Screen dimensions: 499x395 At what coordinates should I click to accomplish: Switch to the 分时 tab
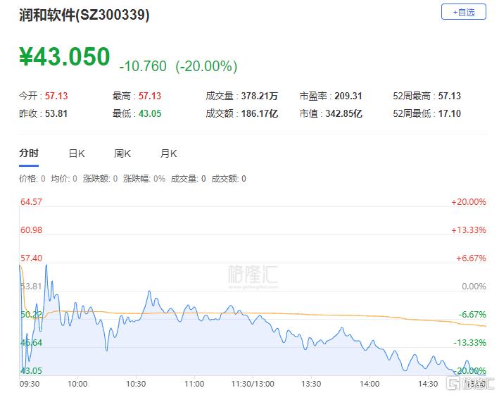tap(29, 153)
